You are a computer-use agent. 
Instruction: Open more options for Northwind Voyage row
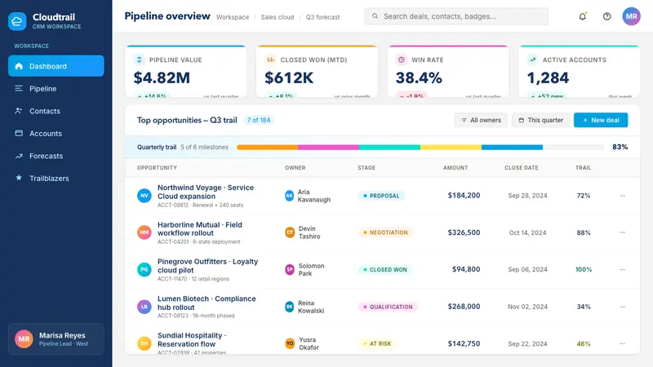(x=622, y=196)
